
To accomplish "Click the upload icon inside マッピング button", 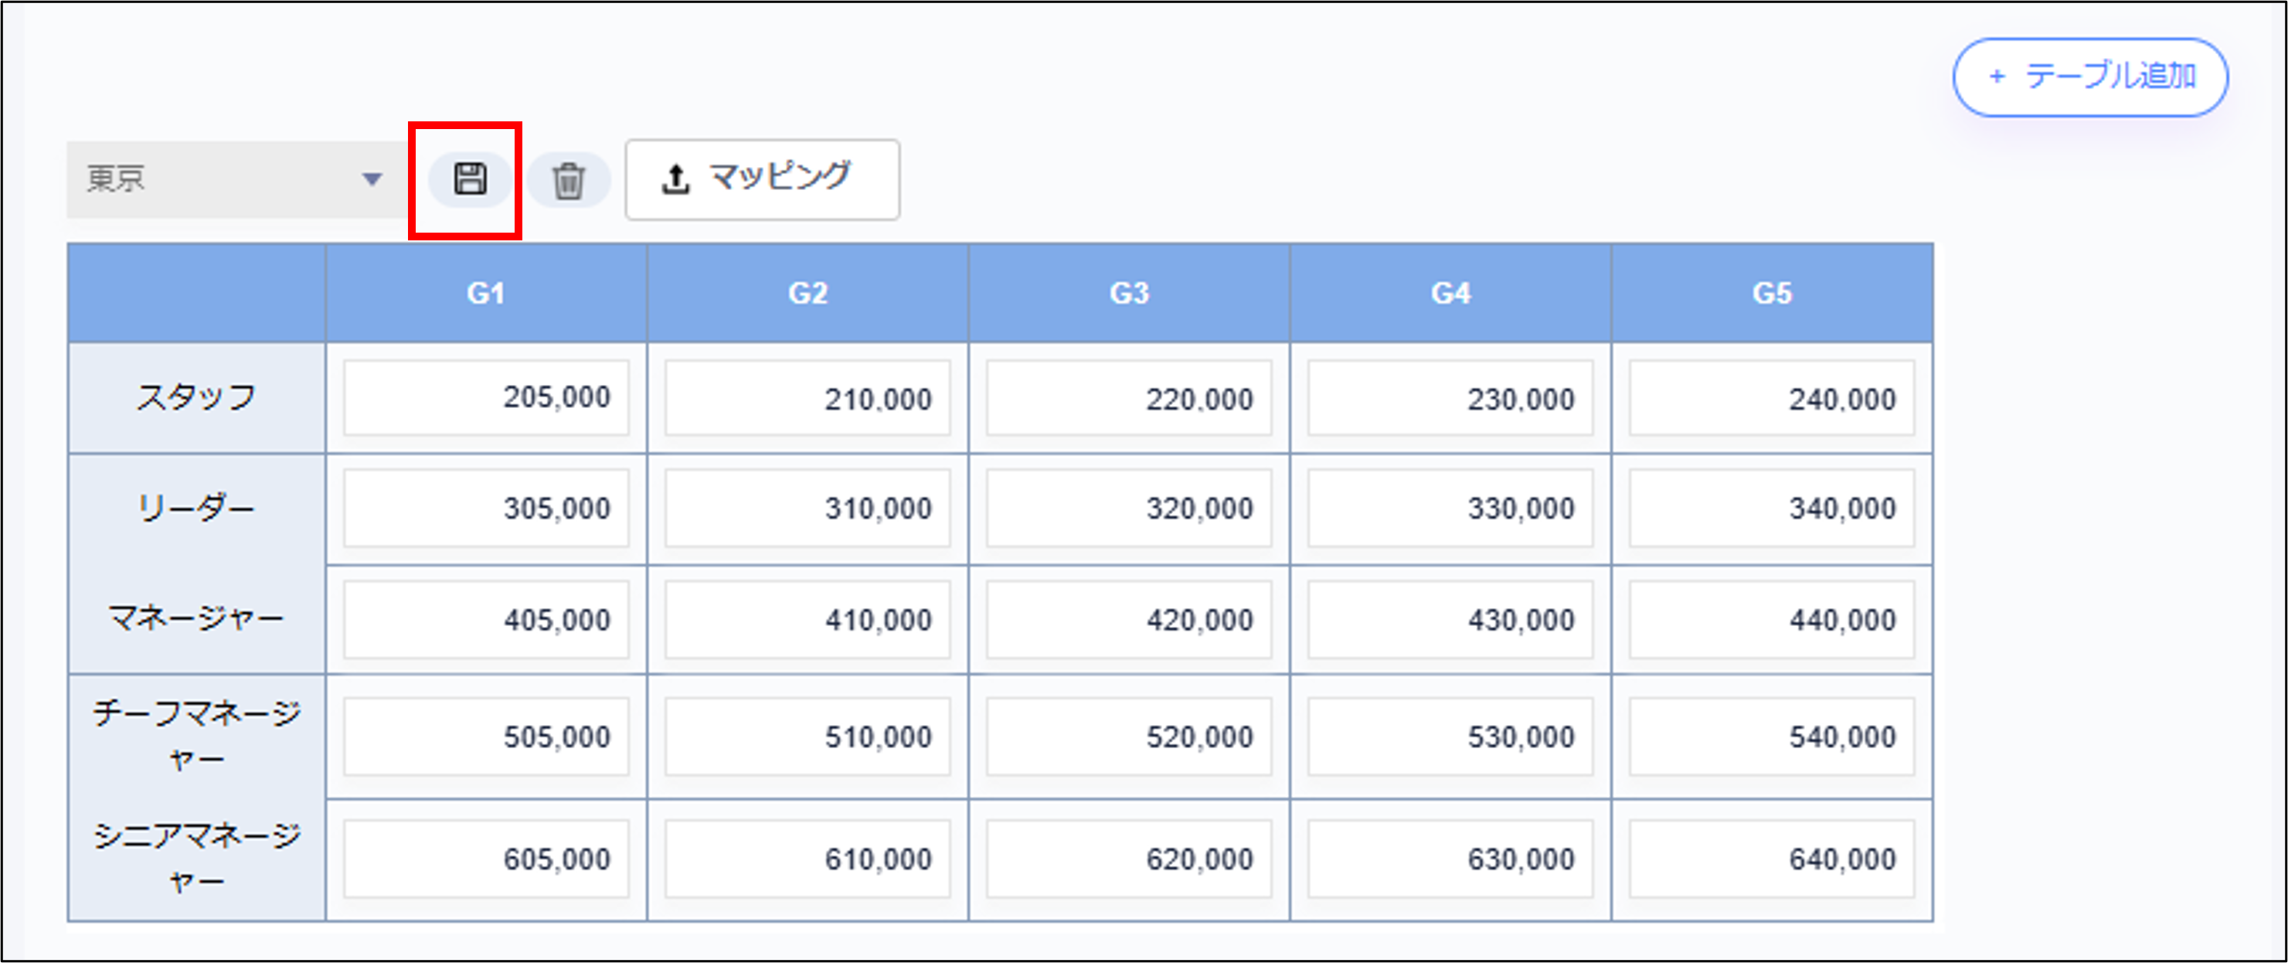I will tap(676, 177).
